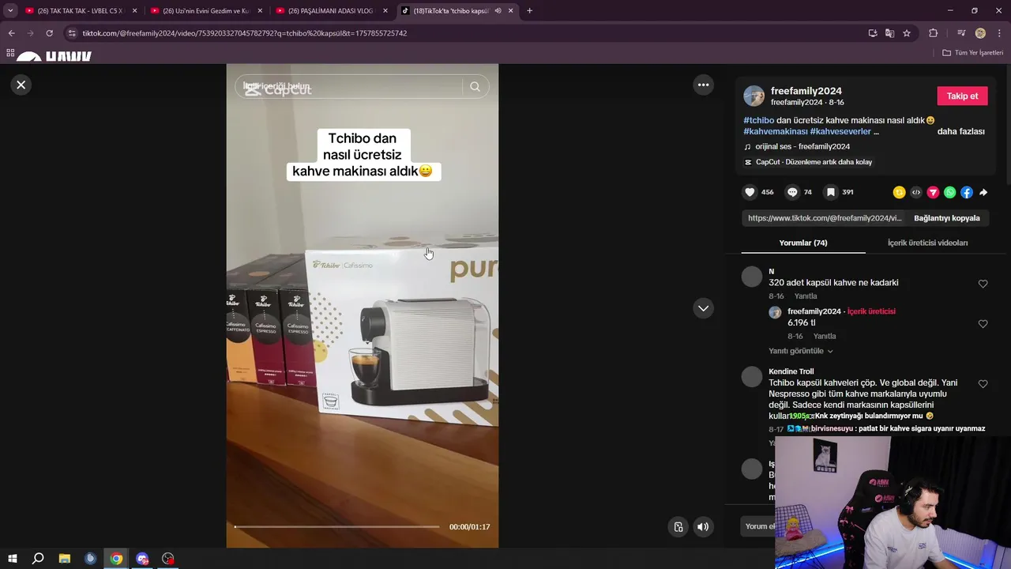Image resolution: width=1011 pixels, height=569 pixels.
Task: Open comments via speech bubble icon
Action: [x=791, y=192]
